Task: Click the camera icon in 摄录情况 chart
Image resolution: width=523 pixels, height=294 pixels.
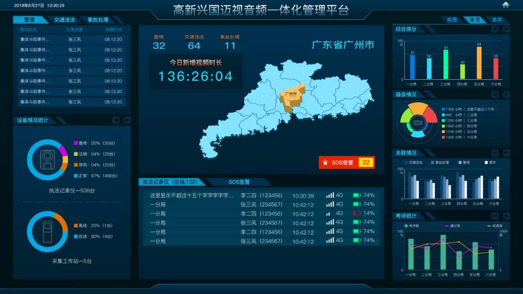Action: click(417, 123)
